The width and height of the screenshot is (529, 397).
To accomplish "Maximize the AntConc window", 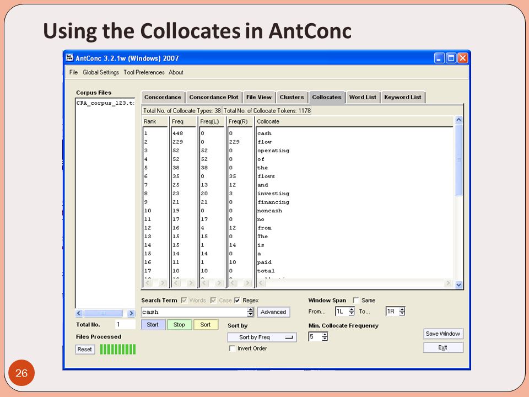I will (451, 58).
